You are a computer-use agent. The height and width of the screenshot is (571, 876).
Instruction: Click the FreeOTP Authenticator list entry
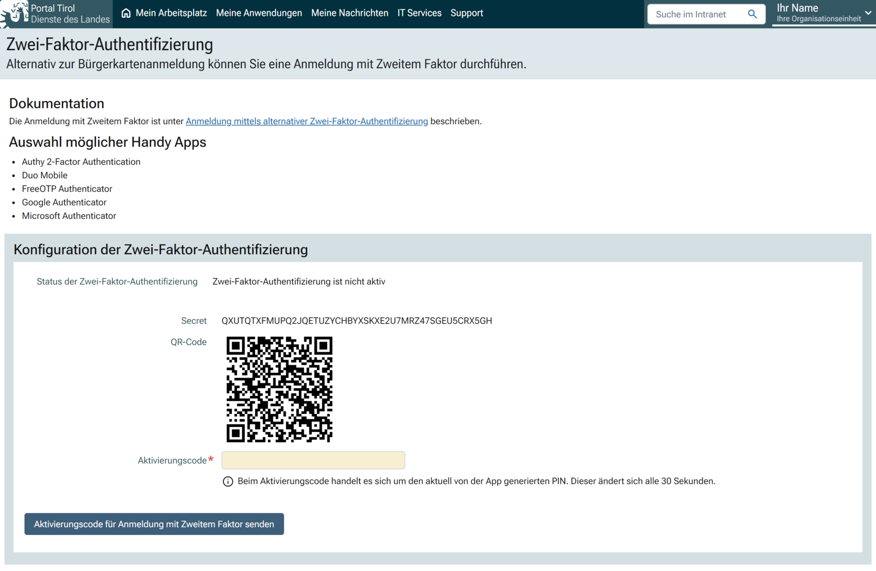pyautogui.click(x=67, y=189)
